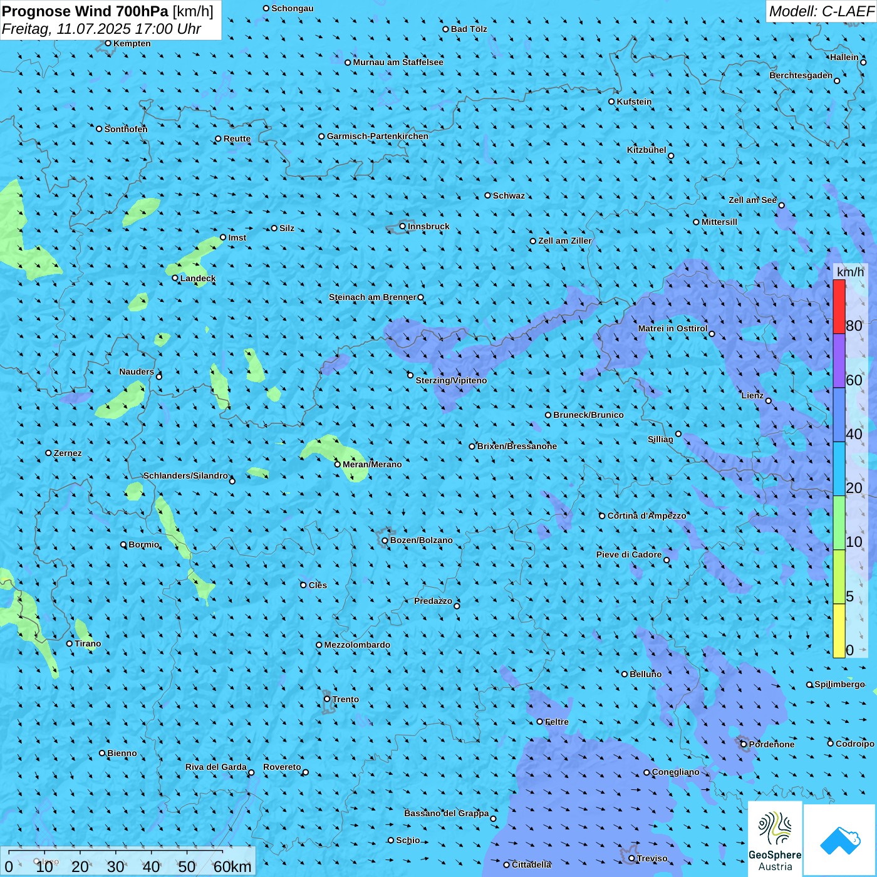Click the green 10–20 km/h legend swatch
Viewport: 877px width, 877px height.
[839, 523]
